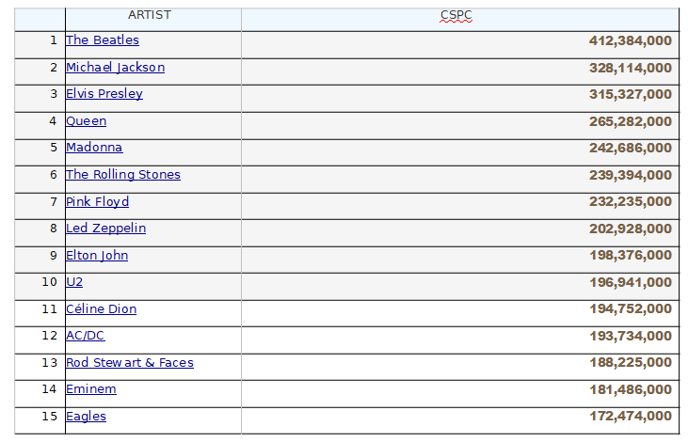Open The Rolling Stones link
This screenshot has height=442, width=688.
pos(122,175)
